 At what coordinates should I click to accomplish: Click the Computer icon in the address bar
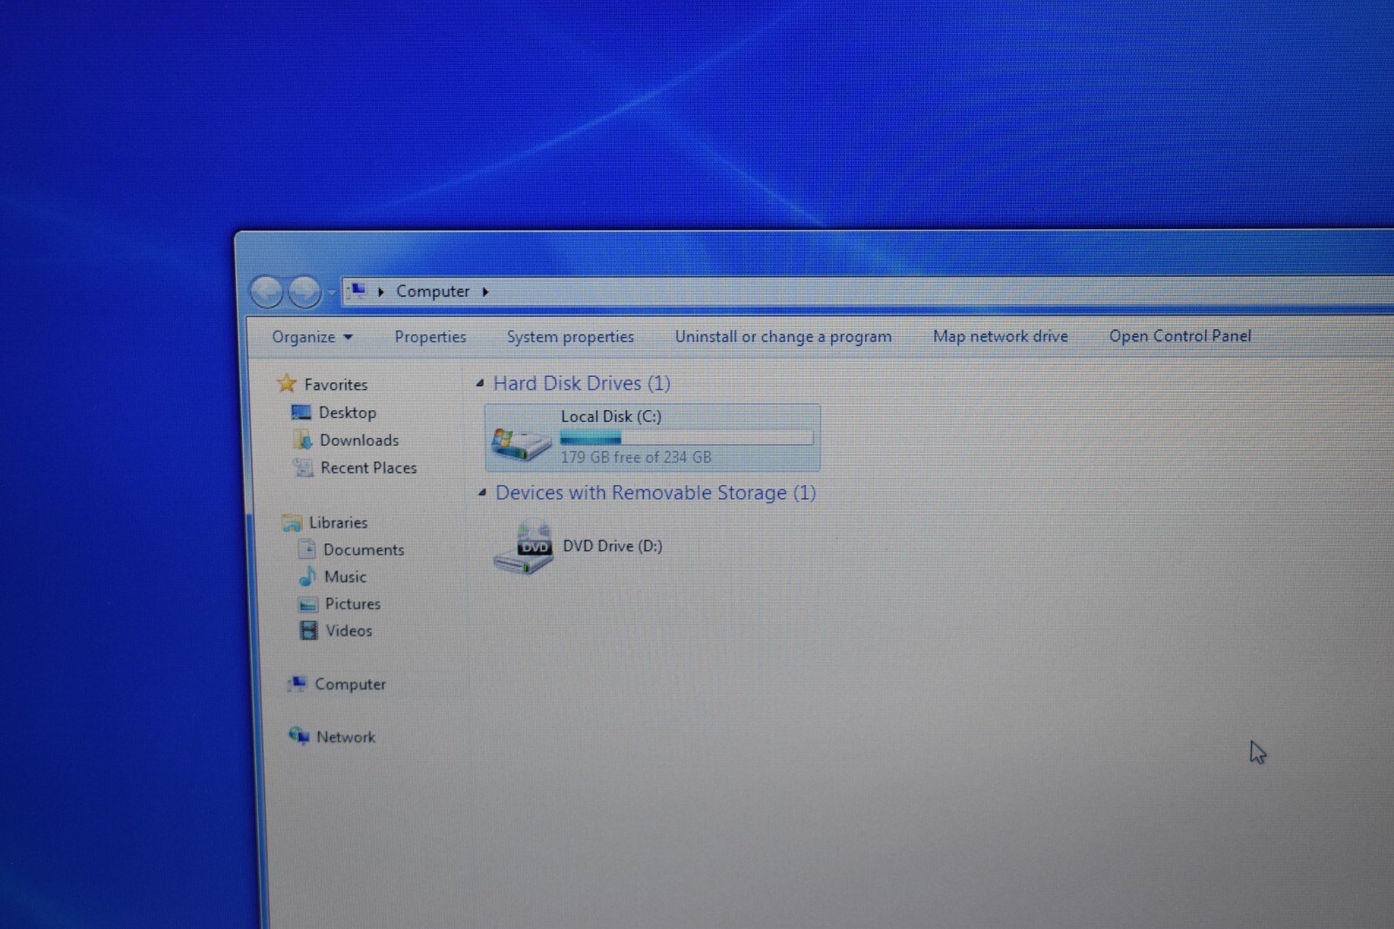coord(357,290)
